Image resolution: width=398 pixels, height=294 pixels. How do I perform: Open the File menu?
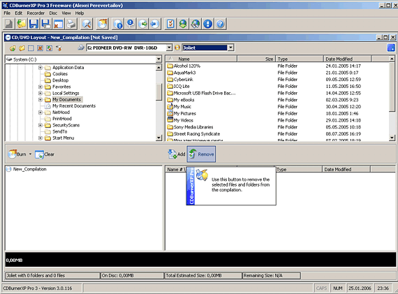pos(7,13)
